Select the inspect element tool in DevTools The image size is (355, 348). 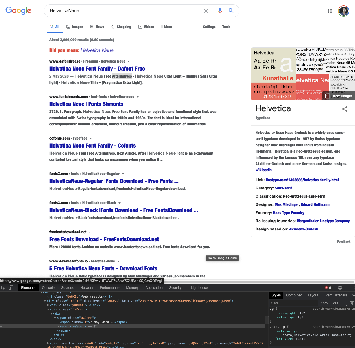click(x=4, y=288)
